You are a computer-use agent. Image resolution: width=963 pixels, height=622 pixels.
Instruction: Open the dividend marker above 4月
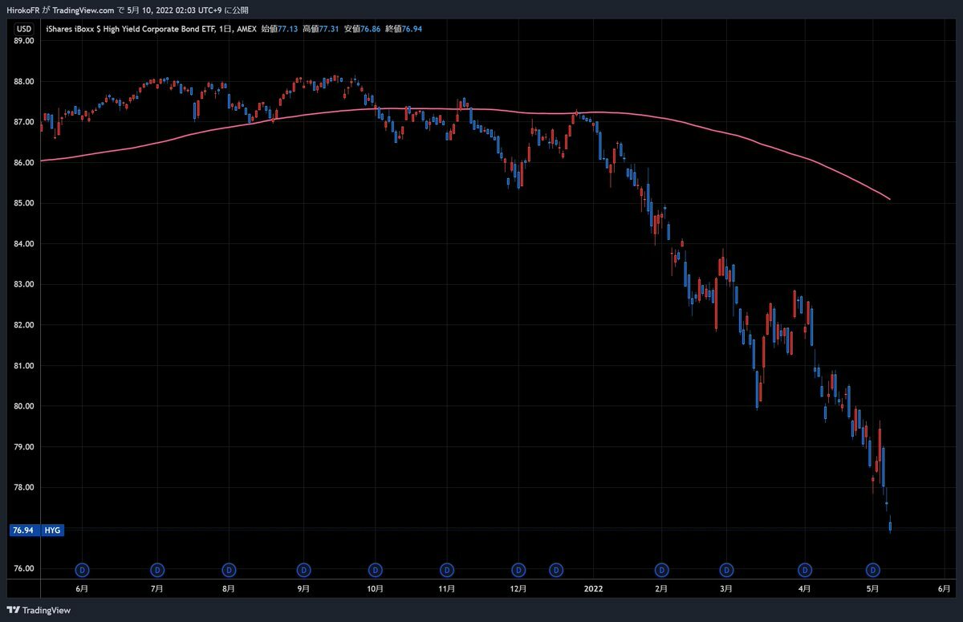tap(804, 570)
